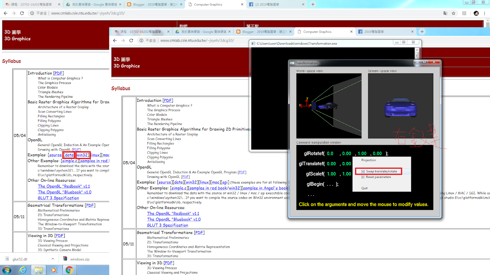Close the outer Google Drive tab

(120, 4)
